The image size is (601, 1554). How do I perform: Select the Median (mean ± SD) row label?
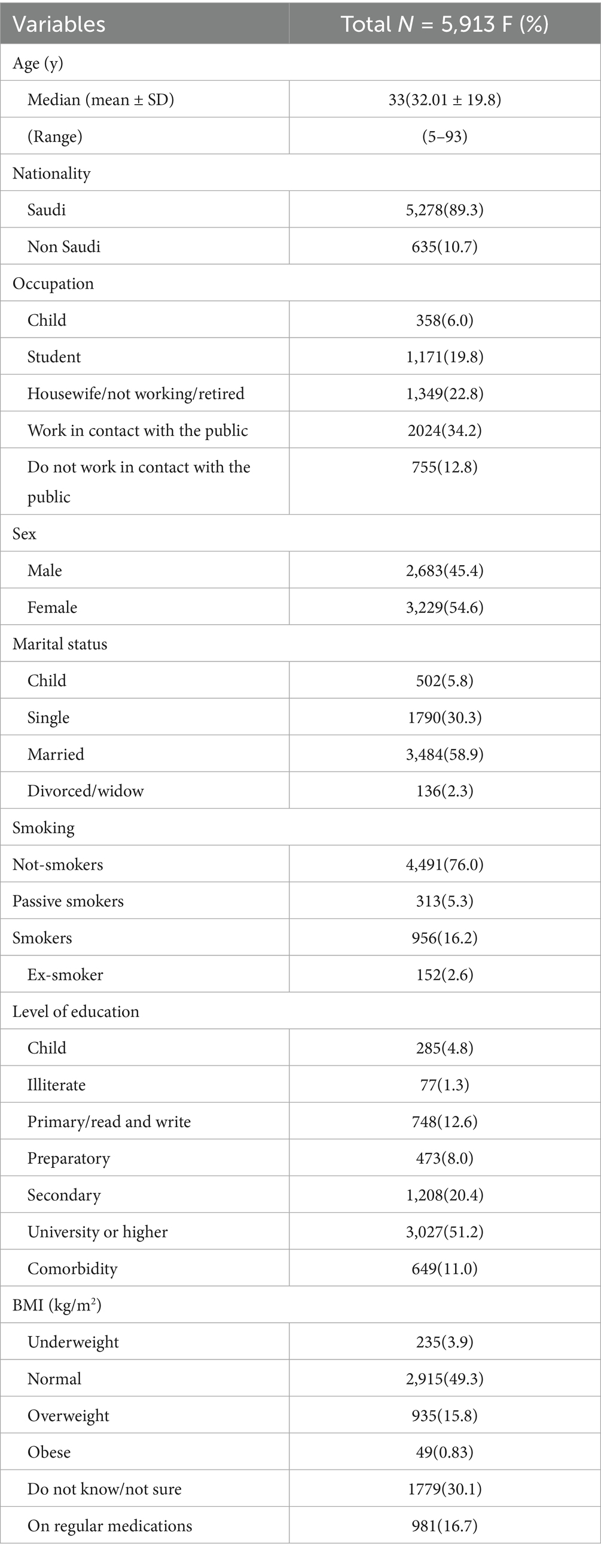click(100, 99)
